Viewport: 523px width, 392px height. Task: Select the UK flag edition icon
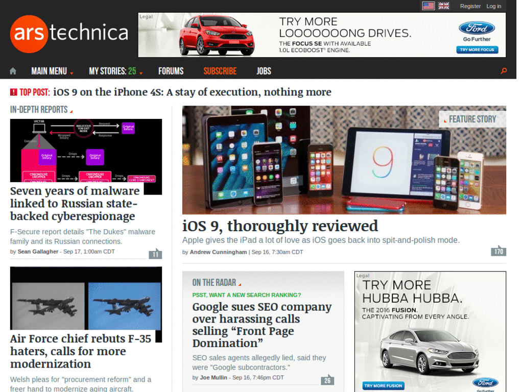click(x=444, y=6)
